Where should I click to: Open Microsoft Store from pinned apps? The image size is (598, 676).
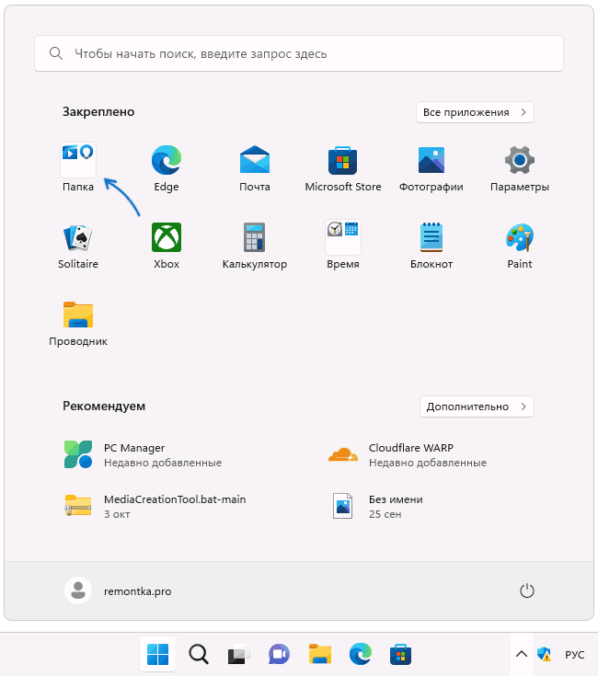343,167
